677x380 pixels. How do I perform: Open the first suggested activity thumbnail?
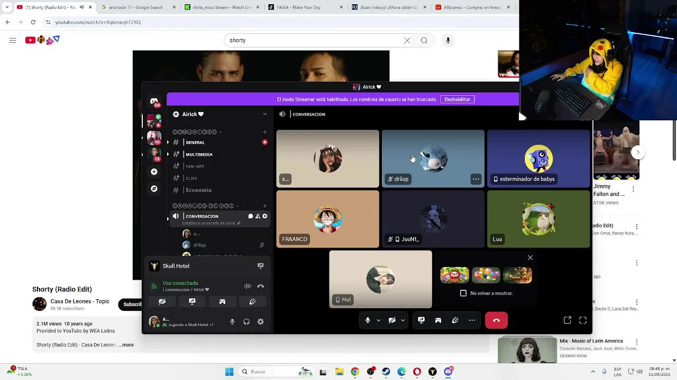click(454, 275)
